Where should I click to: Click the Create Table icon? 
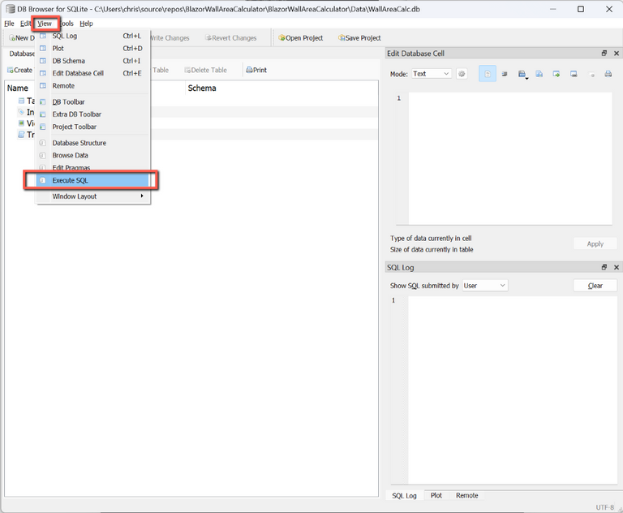point(10,70)
